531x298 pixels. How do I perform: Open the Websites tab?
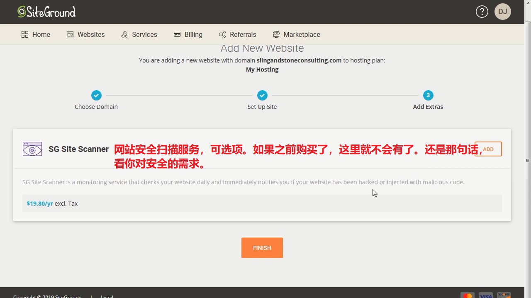coord(85,34)
